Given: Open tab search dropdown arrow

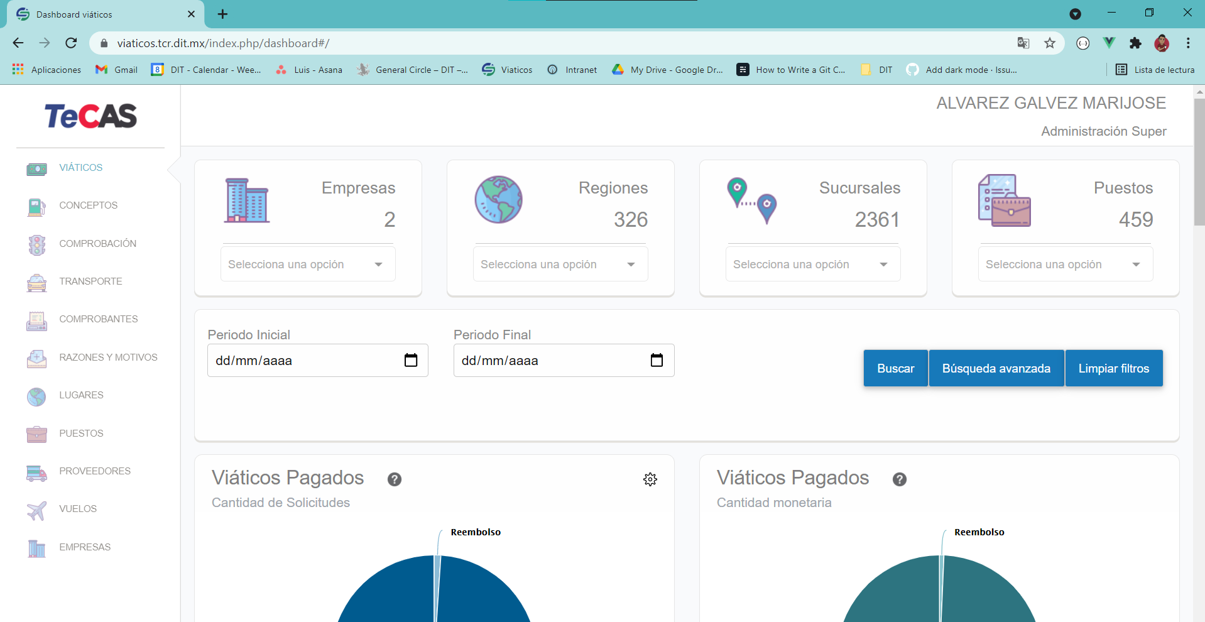Looking at the screenshot, I should pos(1076,14).
